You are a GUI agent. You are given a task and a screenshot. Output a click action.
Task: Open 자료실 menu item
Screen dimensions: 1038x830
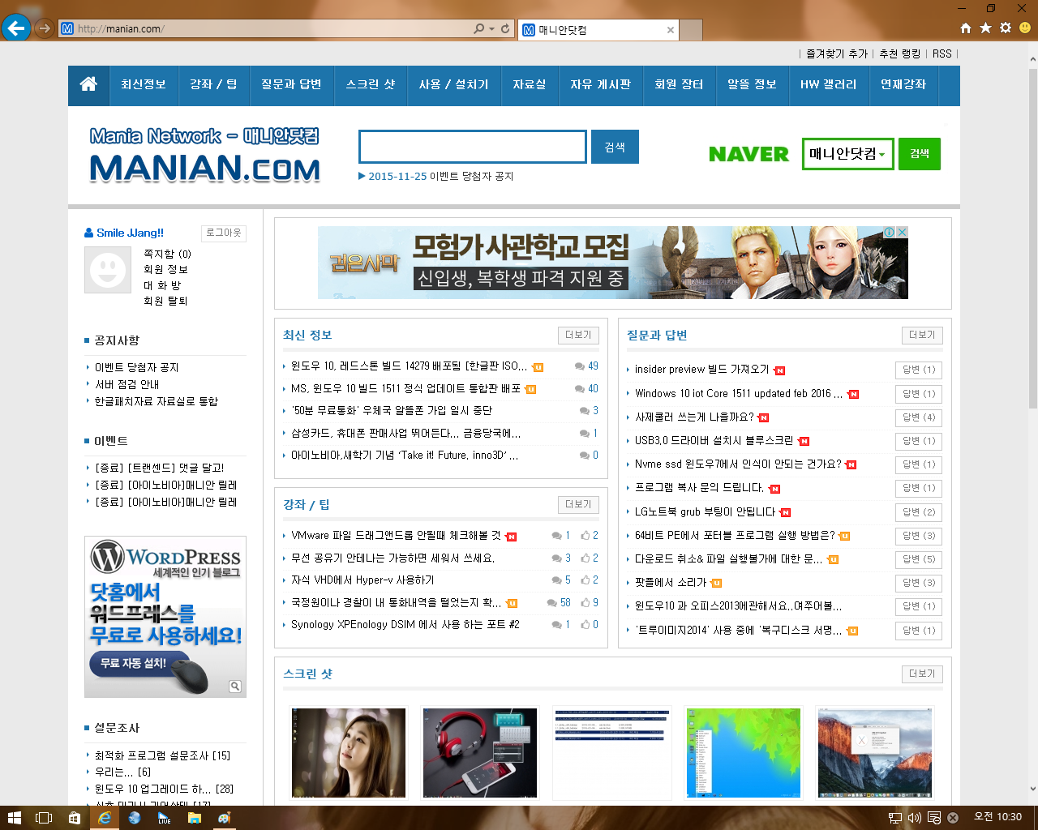tap(530, 84)
